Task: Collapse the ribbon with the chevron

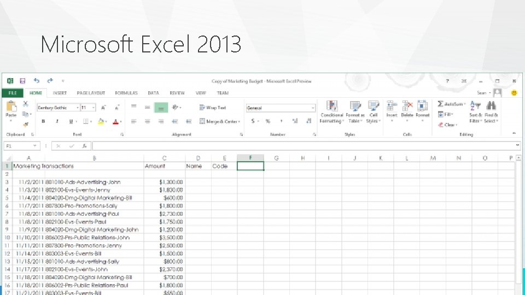Action: tap(514, 134)
